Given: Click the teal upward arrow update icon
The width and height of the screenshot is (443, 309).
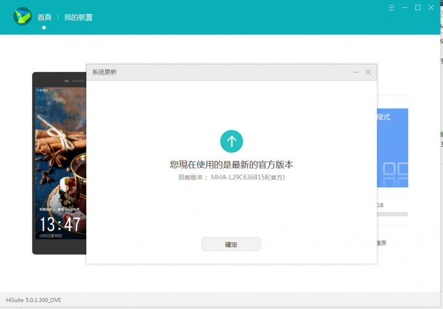Looking at the screenshot, I should (x=231, y=141).
